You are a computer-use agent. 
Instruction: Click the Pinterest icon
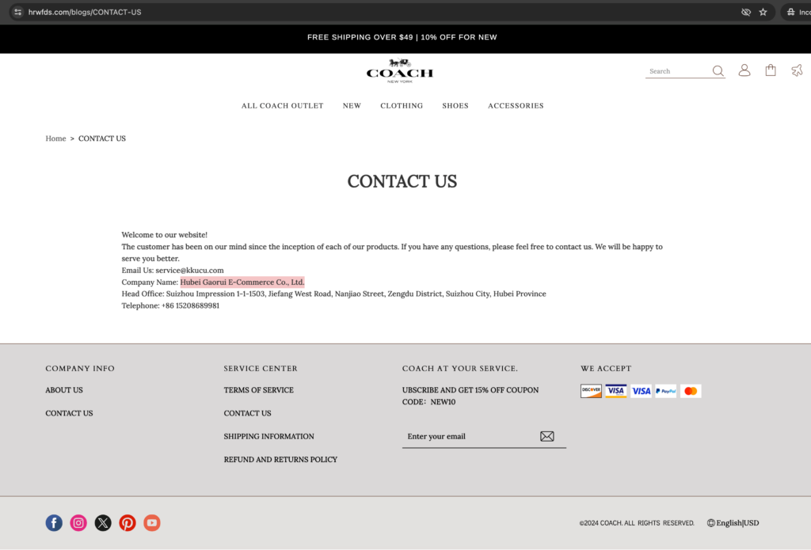tap(127, 522)
